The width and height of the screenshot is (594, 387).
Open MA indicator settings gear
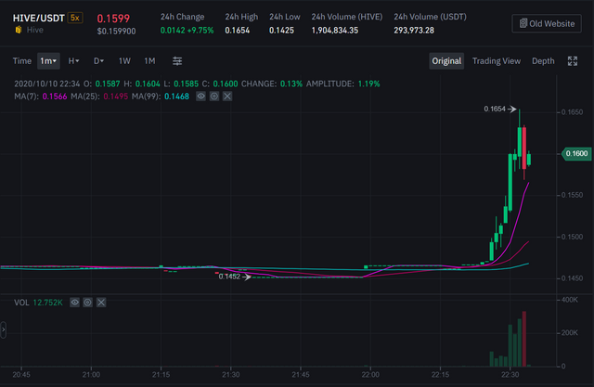click(x=213, y=97)
